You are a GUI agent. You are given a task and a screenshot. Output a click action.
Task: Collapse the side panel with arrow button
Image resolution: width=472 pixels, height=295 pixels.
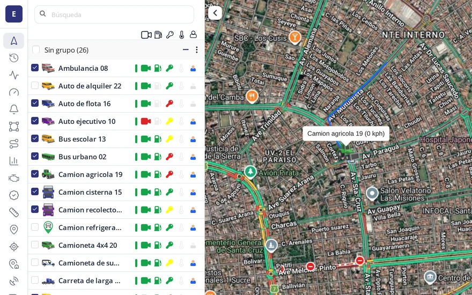point(215,13)
